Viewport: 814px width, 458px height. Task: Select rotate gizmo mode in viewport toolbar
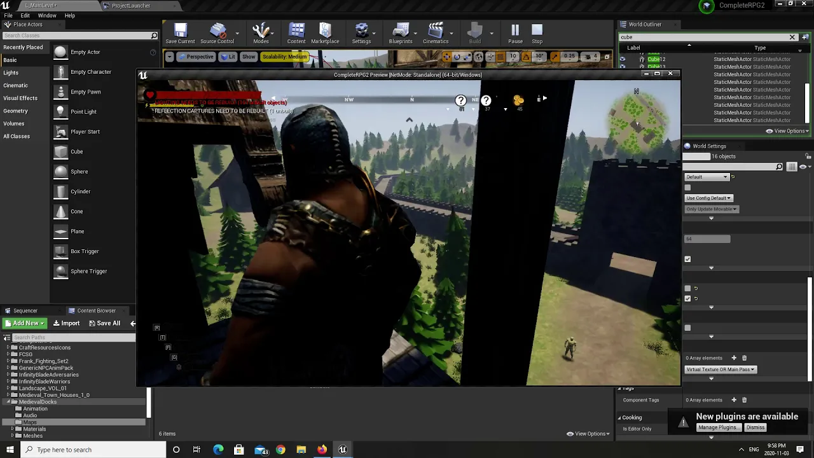457,57
